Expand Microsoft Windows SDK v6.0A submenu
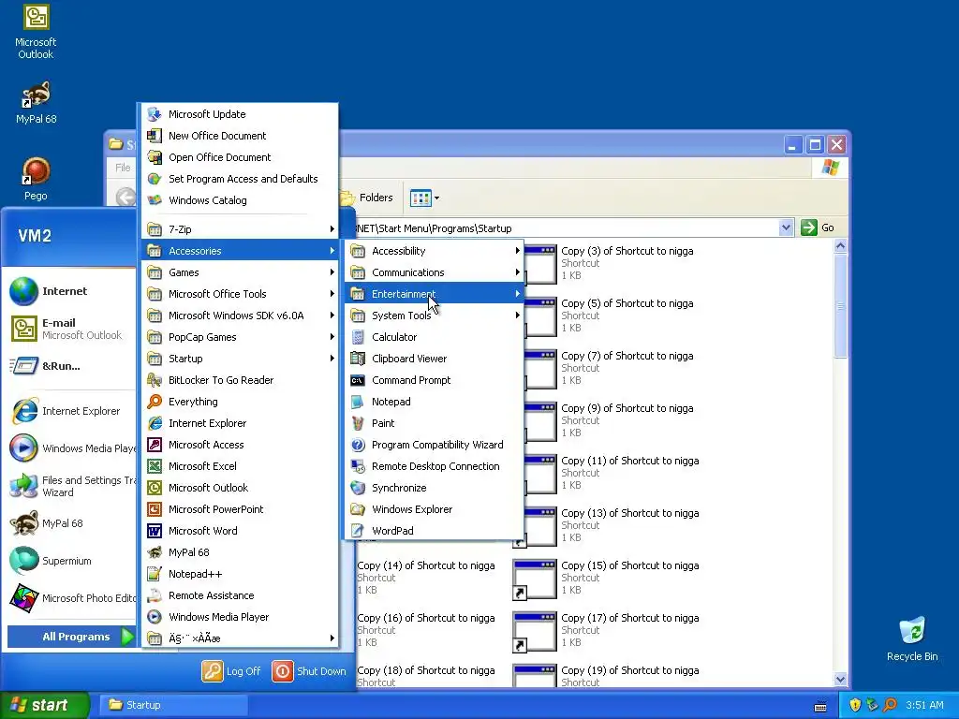 pyautogui.click(x=240, y=315)
